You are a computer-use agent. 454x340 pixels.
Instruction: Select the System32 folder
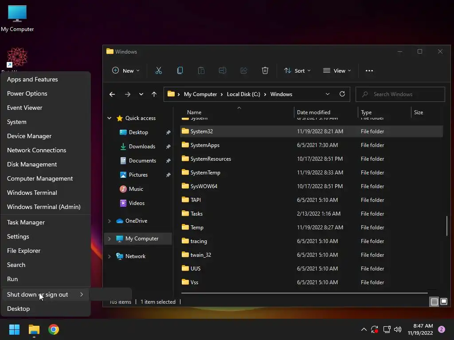pos(311,131)
